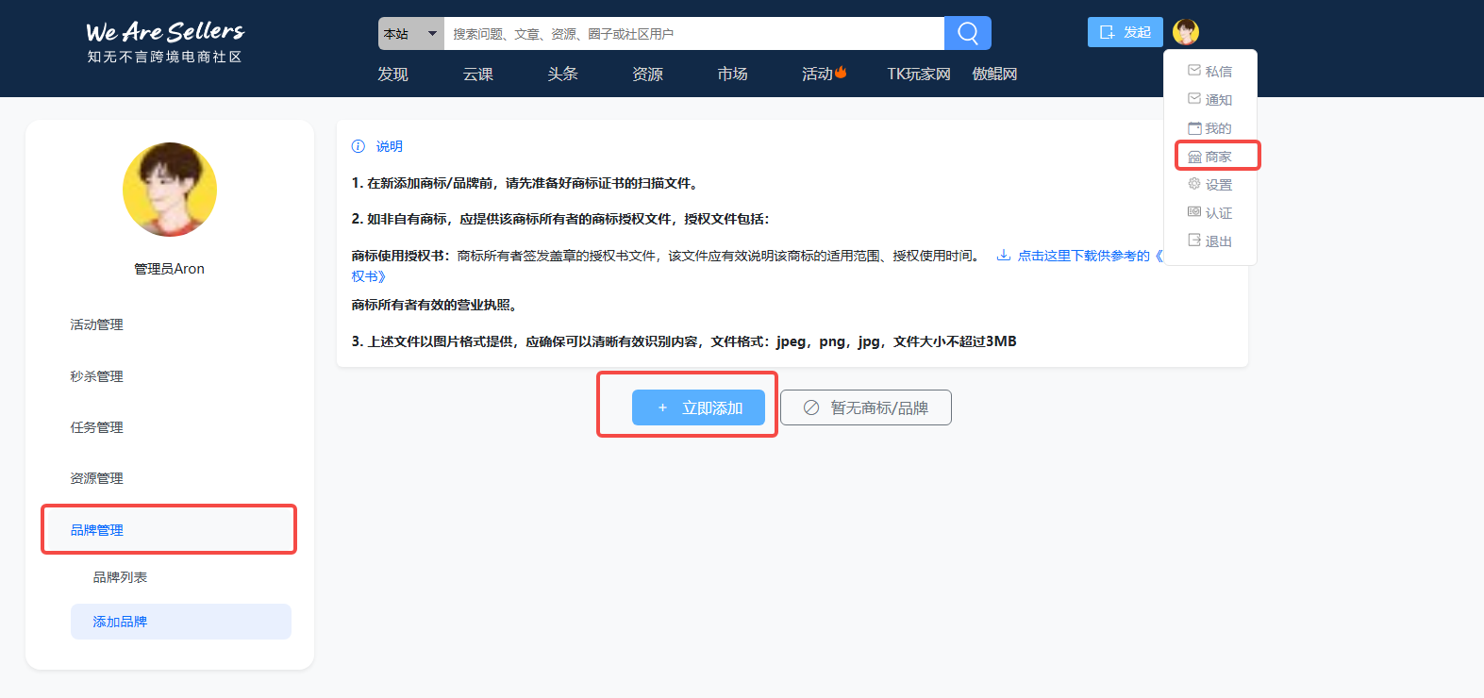
Task: Log out via 退出 menu item
Action: [1209, 241]
